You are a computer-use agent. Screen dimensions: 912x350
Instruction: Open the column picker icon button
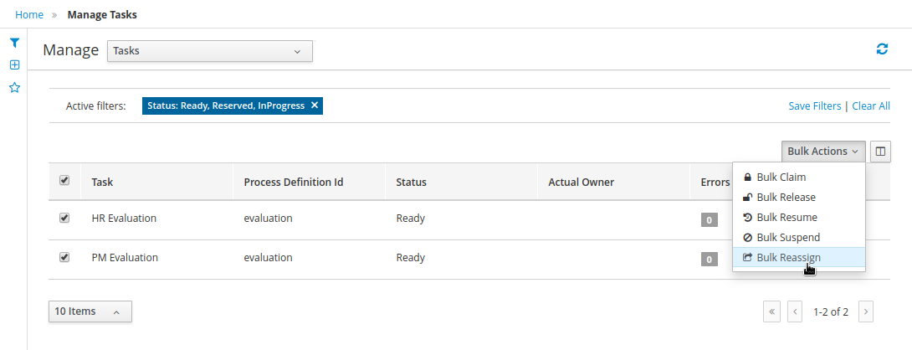point(880,152)
